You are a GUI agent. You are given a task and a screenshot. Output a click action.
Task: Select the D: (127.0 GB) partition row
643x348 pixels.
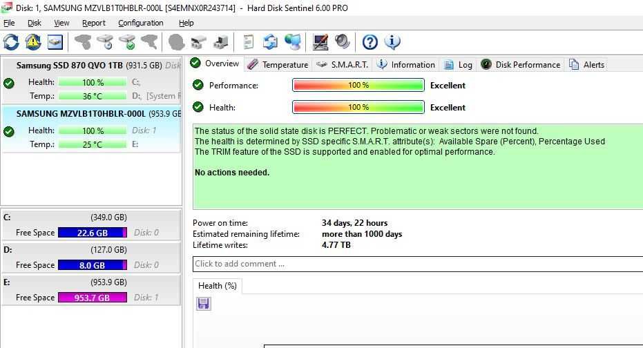coord(91,258)
